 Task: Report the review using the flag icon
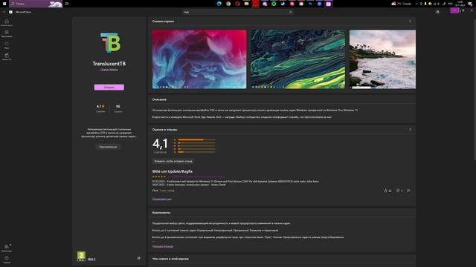click(408, 191)
